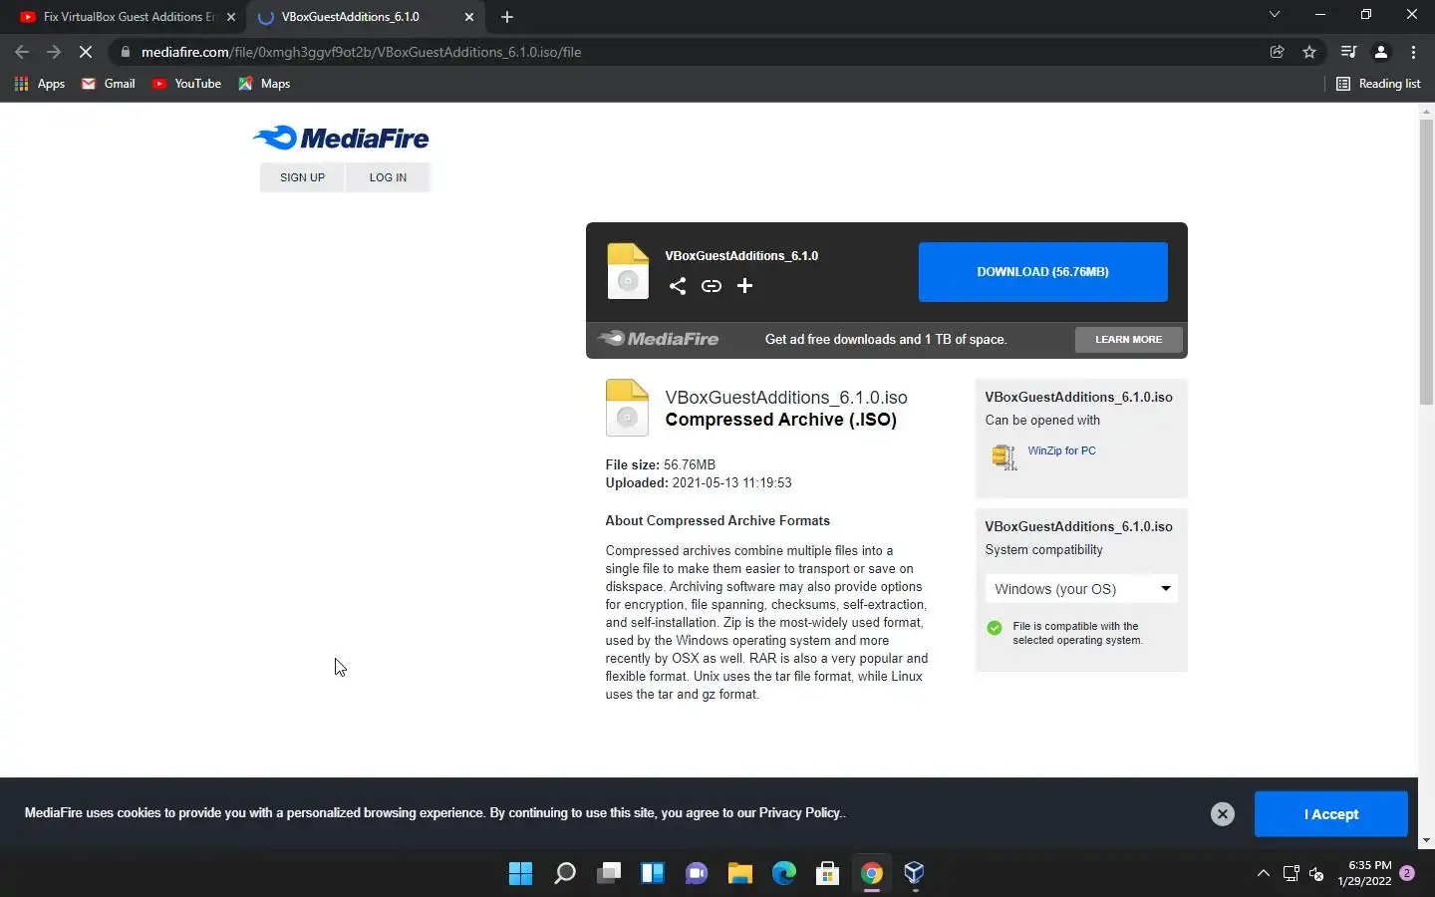Image resolution: width=1435 pixels, height=897 pixels.
Task: Open Microsoft Store from the taskbar
Action: click(x=827, y=874)
